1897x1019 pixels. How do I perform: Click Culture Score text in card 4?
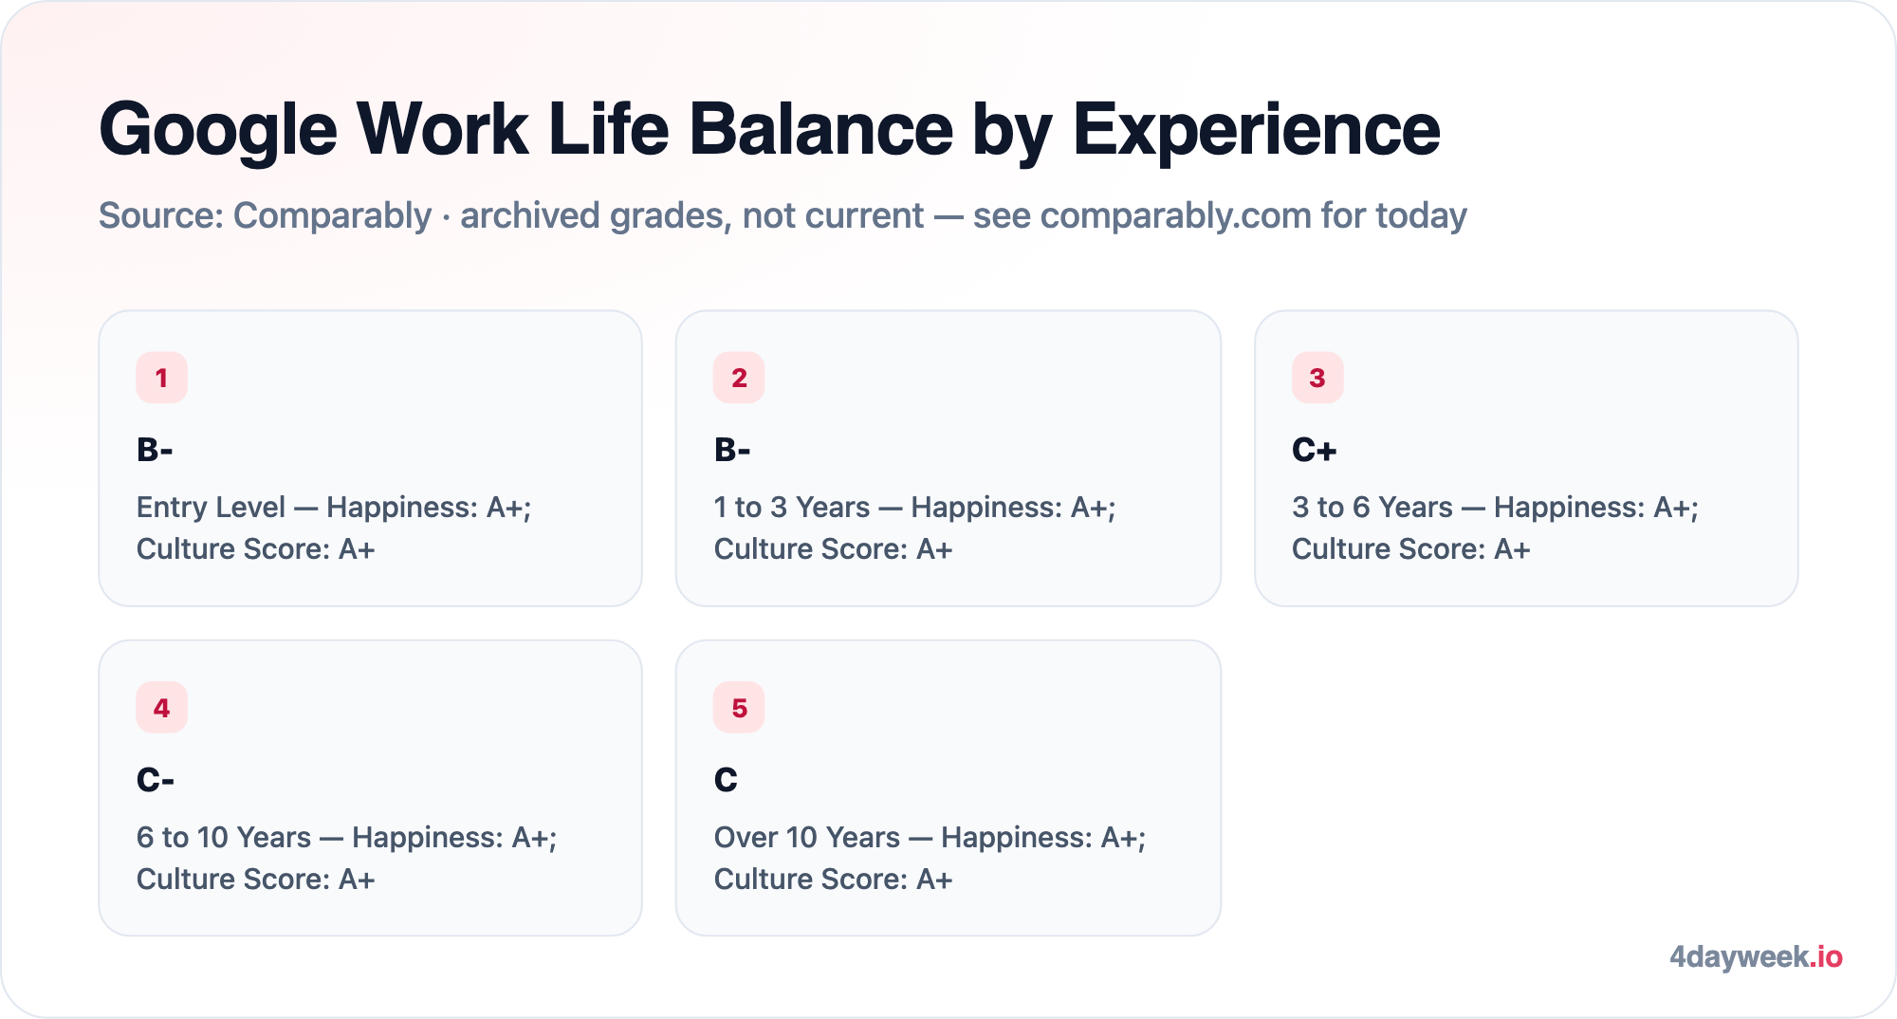[x=255, y=880]
